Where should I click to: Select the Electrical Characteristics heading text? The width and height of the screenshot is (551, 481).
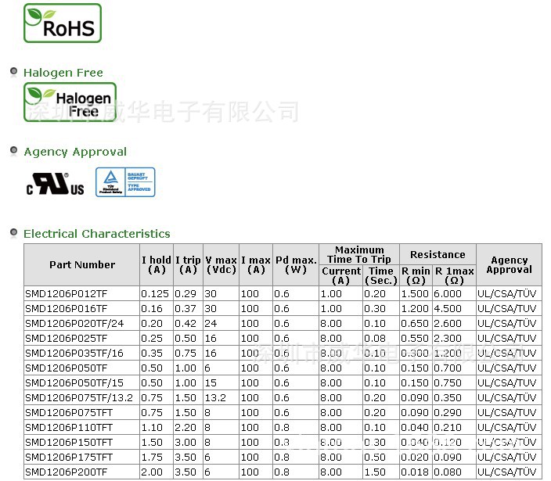pos(96,233)
